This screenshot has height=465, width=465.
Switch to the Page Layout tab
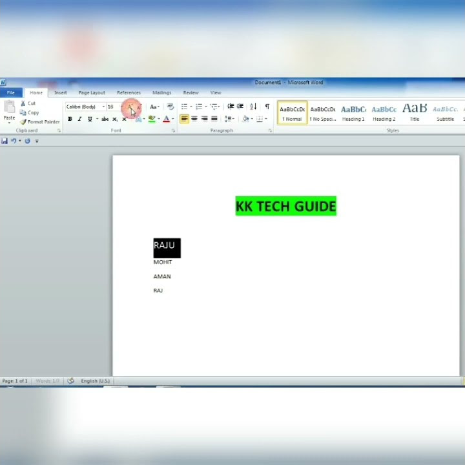[92, 92]
